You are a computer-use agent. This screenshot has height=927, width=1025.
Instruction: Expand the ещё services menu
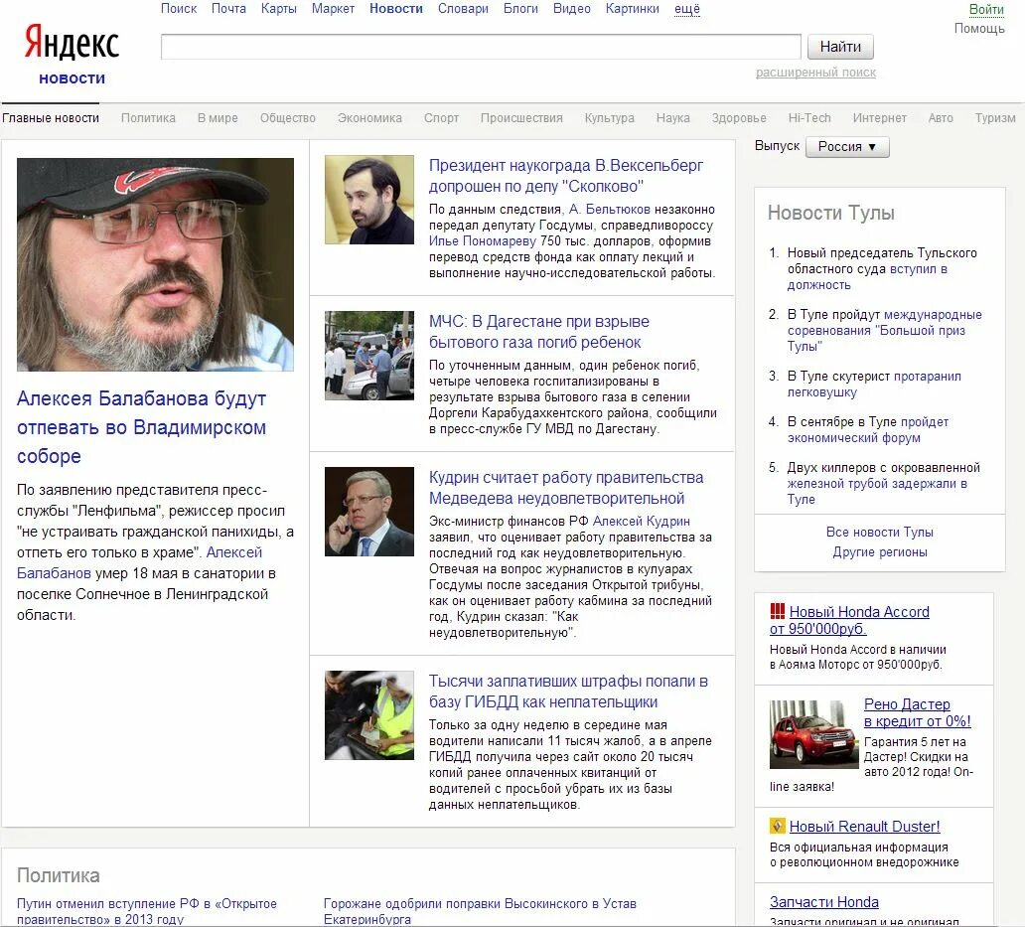(x=687, y=9)
